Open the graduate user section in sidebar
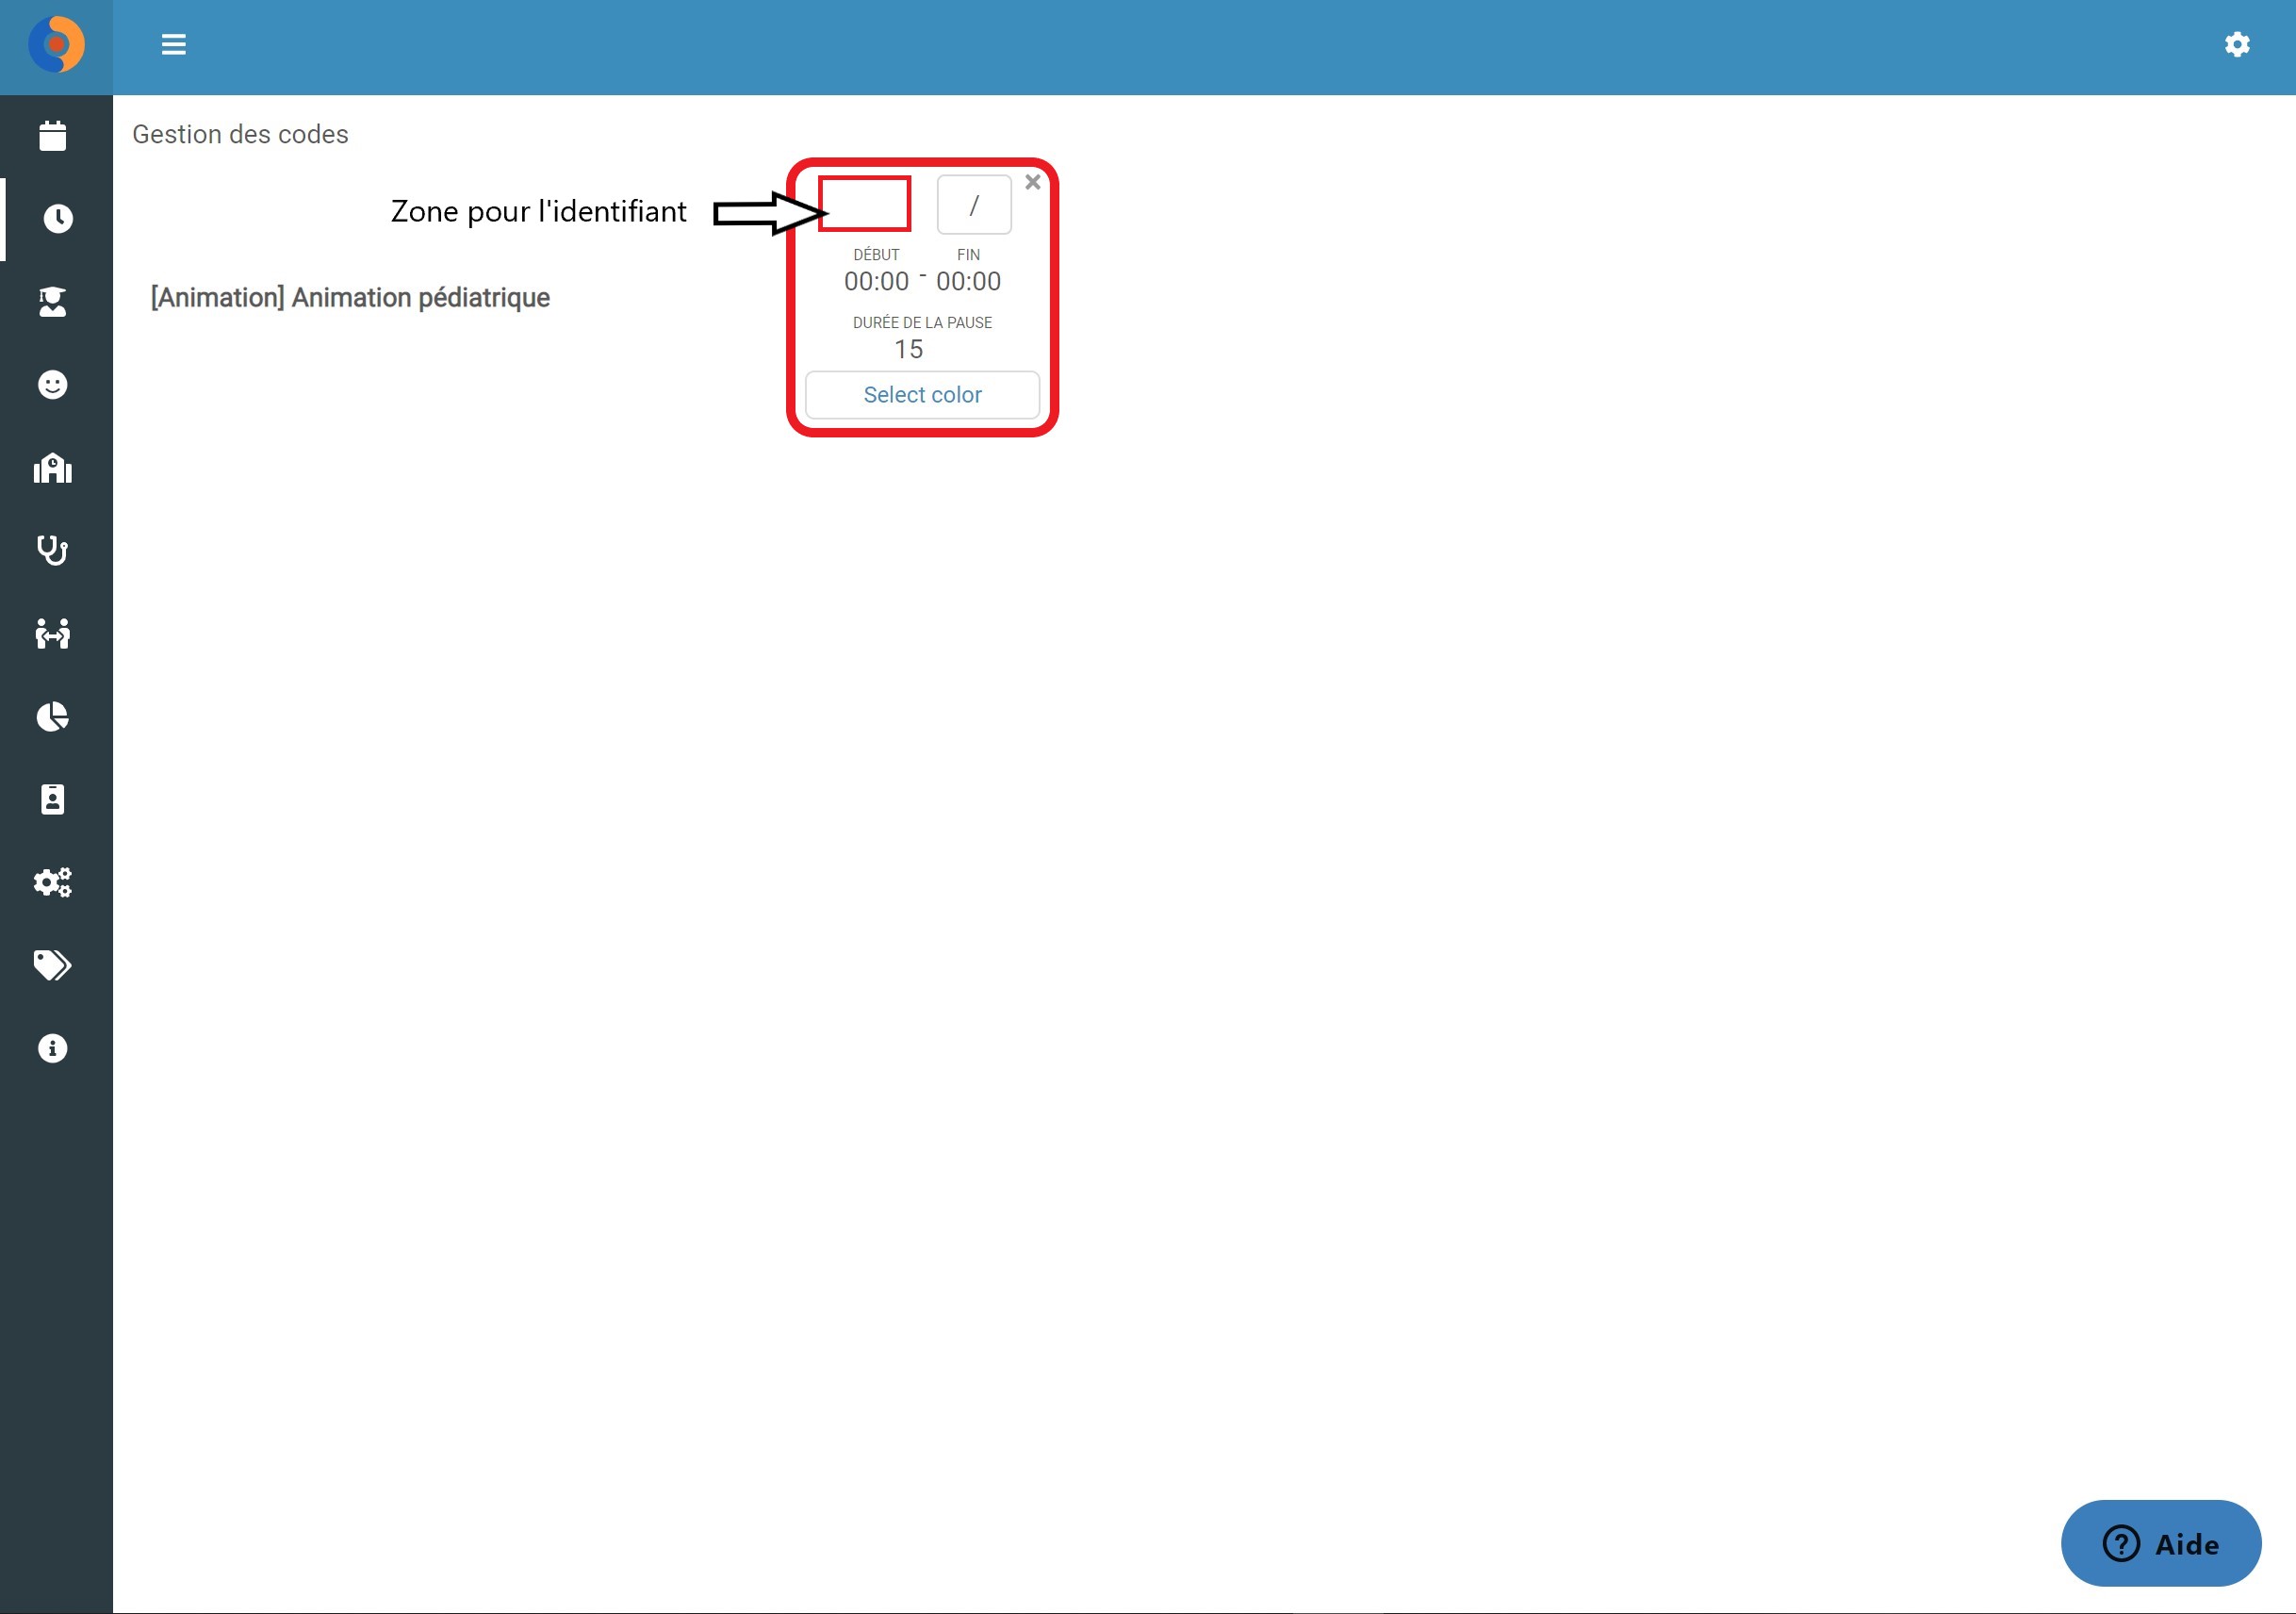2296x1614 pixels. pos(53,302)
